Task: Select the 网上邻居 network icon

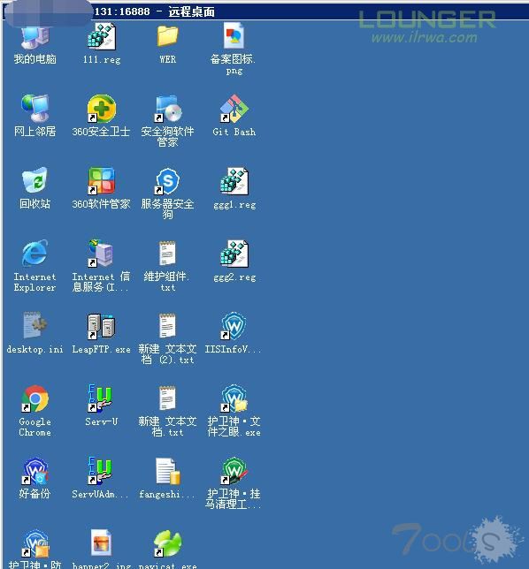Action: pos(34,109)
